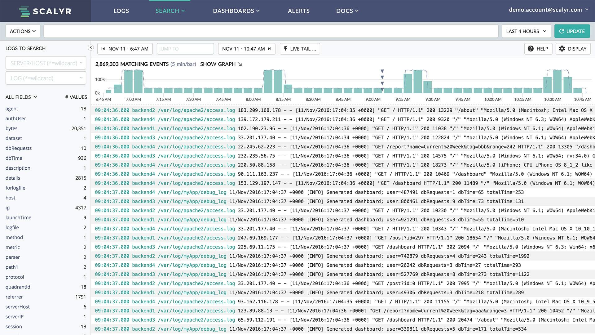This screenshot has width=595, height=335.
Task: Expand the Last 4 Hours time range
Action: pyautogui.click(x=526, y=31)
